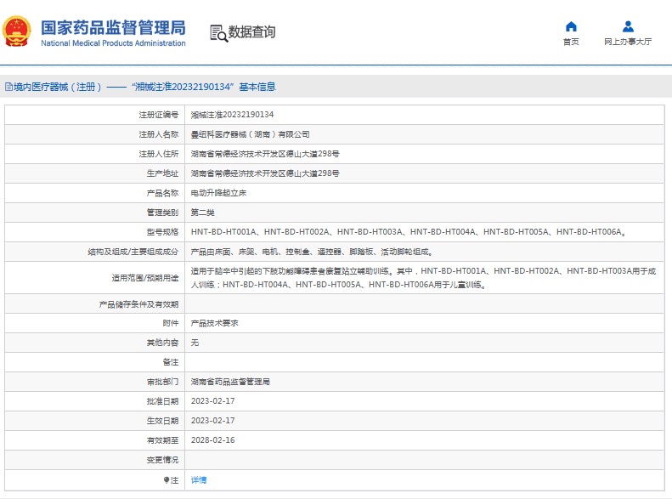Click the 生效日期 label
The image size is (672, 499).
pos(162,421)
